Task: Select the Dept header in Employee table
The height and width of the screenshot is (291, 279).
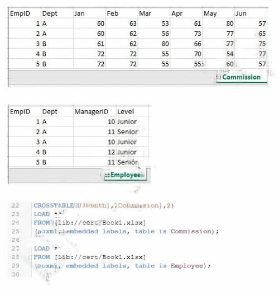Action: 57,111
